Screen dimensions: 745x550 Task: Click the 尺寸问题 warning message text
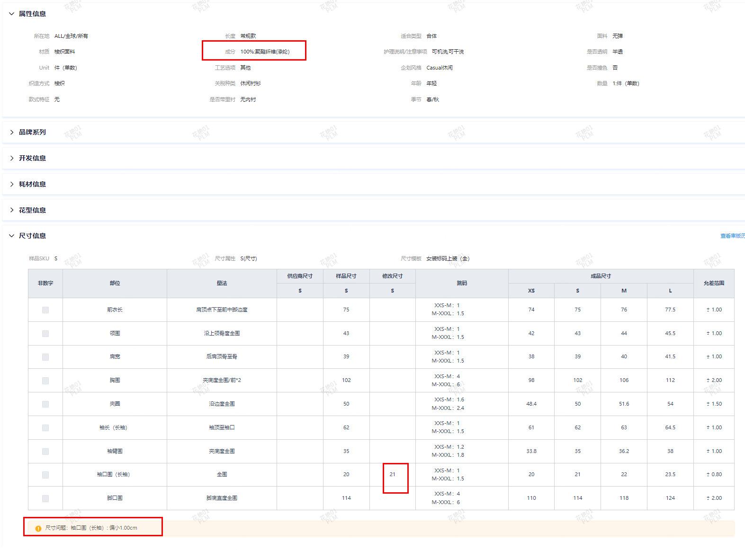click(91, 528)
